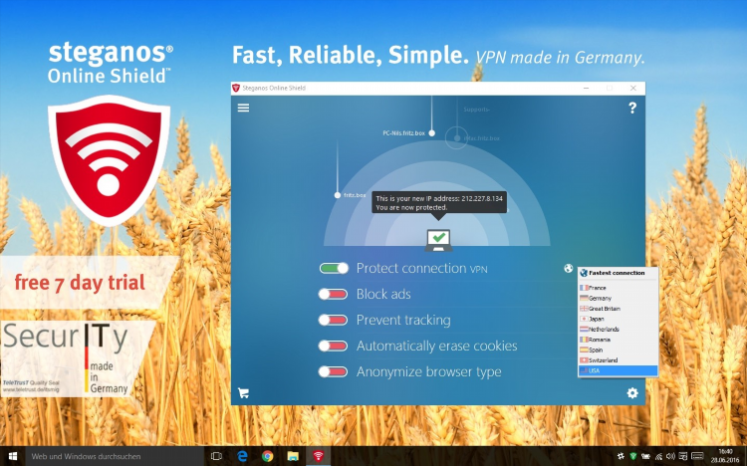Viewport: 747px width, 466px height.
Task: Click the Web und Windows durchsuchen search box
Action: click(115, 456)
